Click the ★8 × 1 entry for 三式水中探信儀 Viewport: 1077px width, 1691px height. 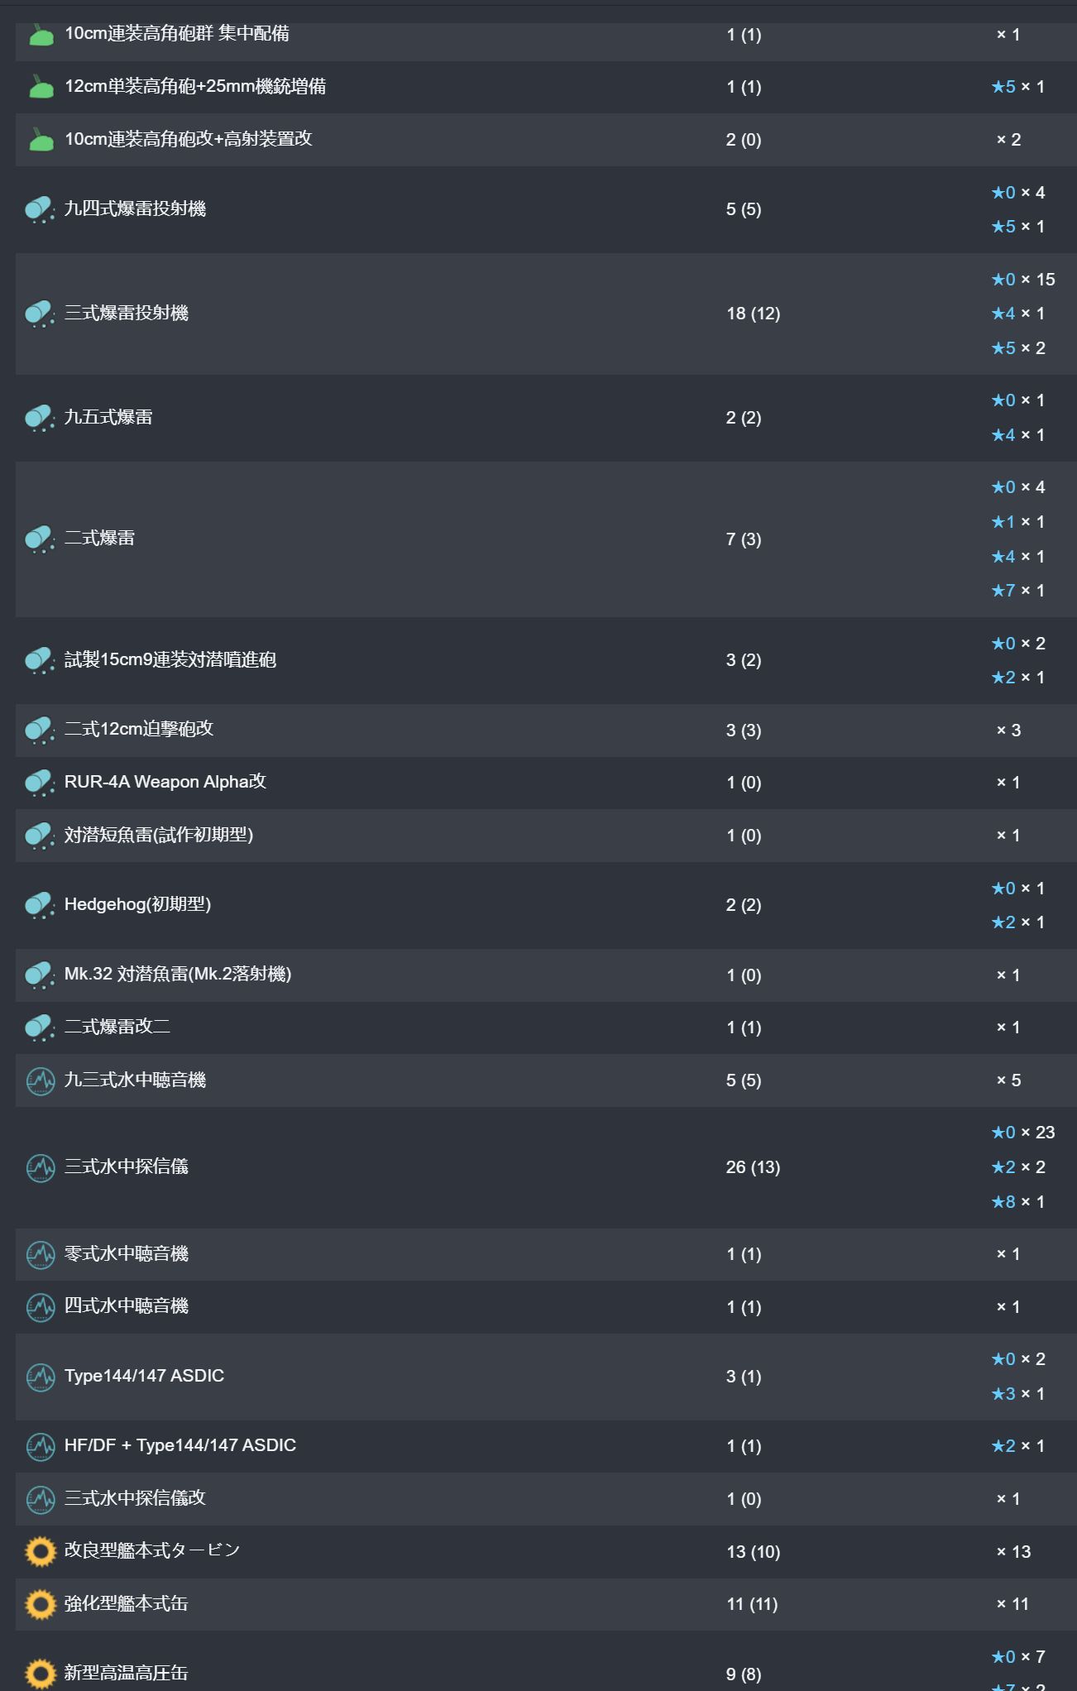tap(1018, 1202)
